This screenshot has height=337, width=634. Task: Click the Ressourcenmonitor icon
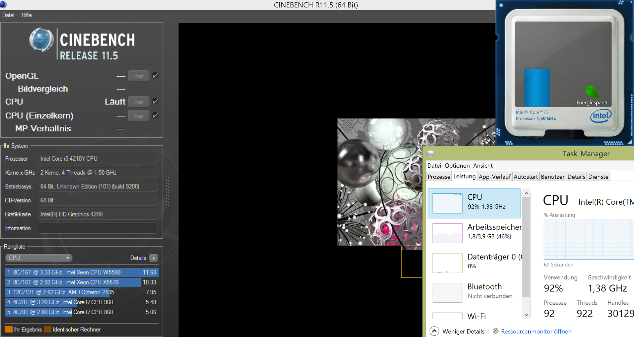tap(496, 331)
